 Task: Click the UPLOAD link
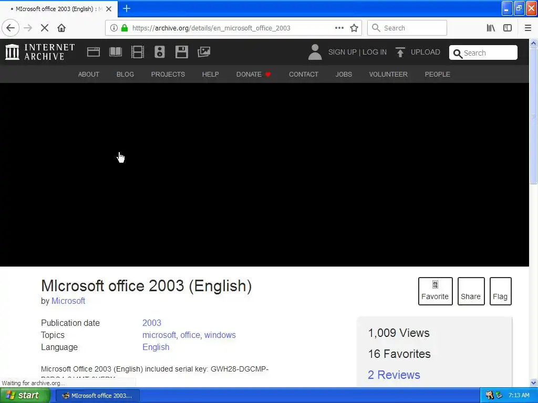(426, 52)
